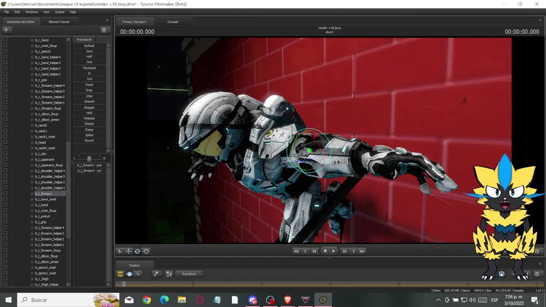The height and width of the screenshot is (307, 546).
Task: Open the Scripts menu
Action: [x=60, y=12]
